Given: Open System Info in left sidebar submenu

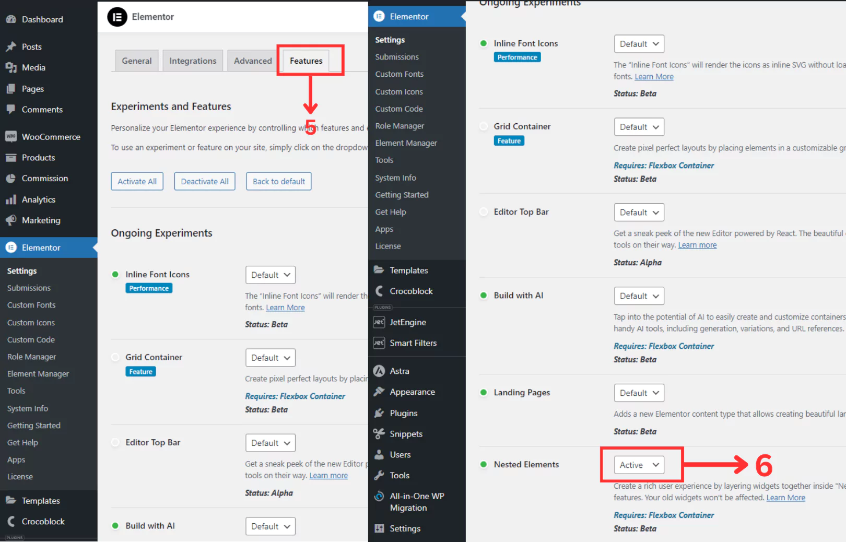Looking at the screenshot, I should [x=28, y=408].
